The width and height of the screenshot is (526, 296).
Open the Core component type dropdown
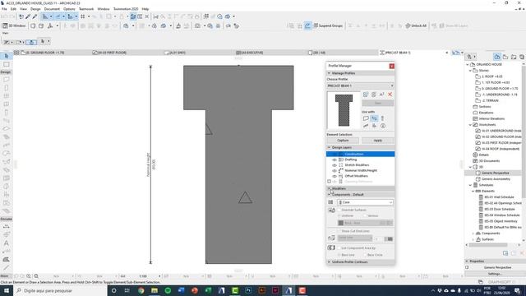365,202
